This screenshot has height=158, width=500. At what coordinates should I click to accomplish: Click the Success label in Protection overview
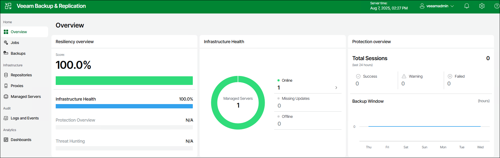[370, 76]
